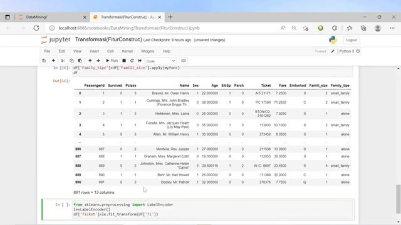
Task: Open the Insert menu
Action: point(94,51)
